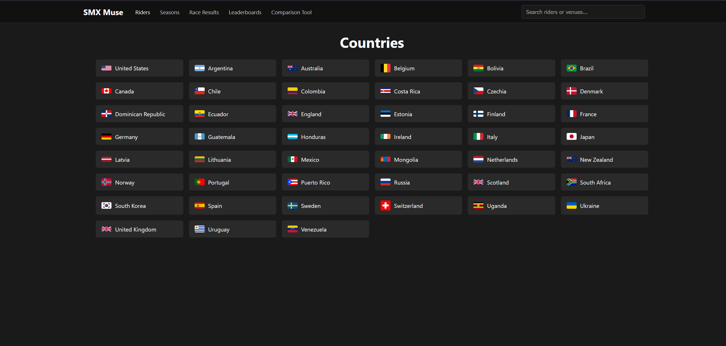Open the Leaderboards section

tap(245, 12)
